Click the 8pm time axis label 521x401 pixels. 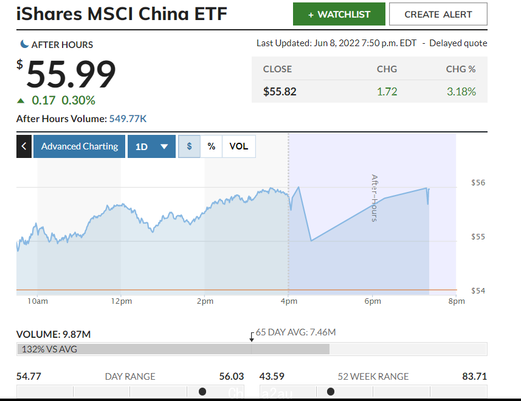pos(457,301)
